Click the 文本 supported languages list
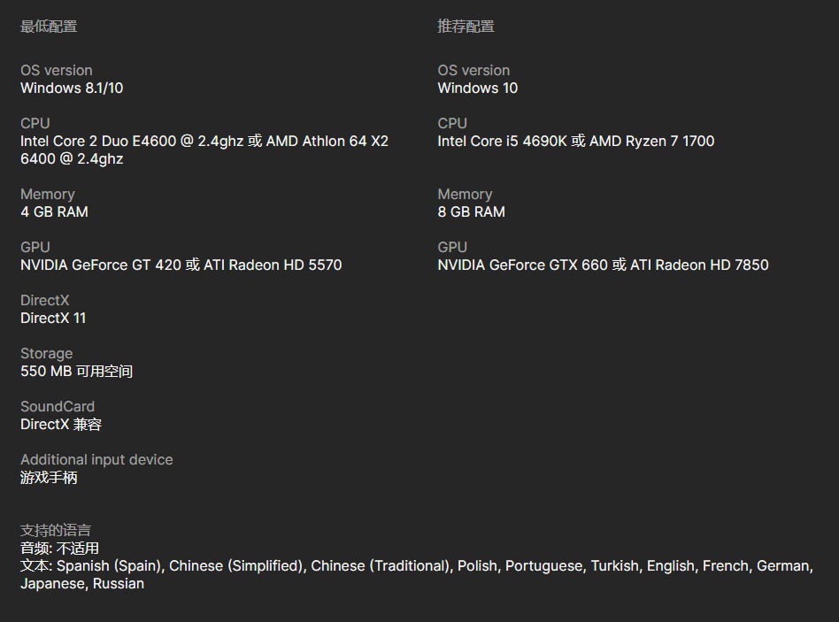This screenshot has width=839, height=622. click(x=417, y=574)
